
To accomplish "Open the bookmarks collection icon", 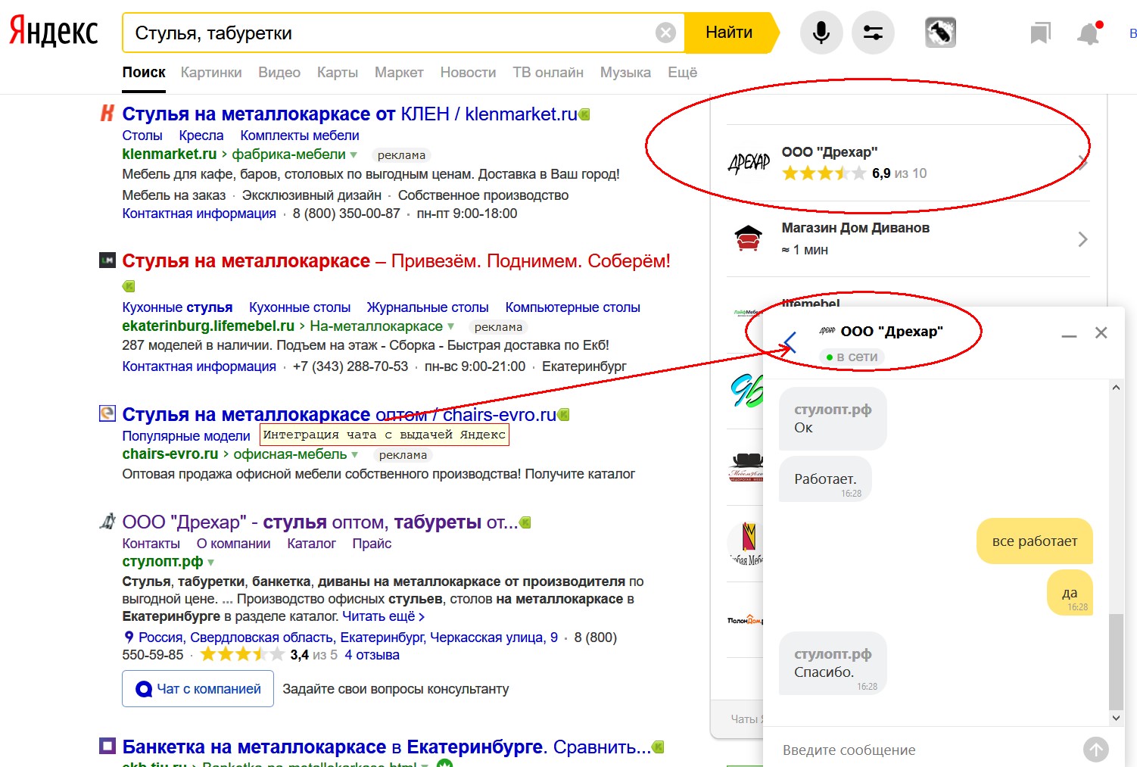I will pyautogui.click(x=1041, y=33).
